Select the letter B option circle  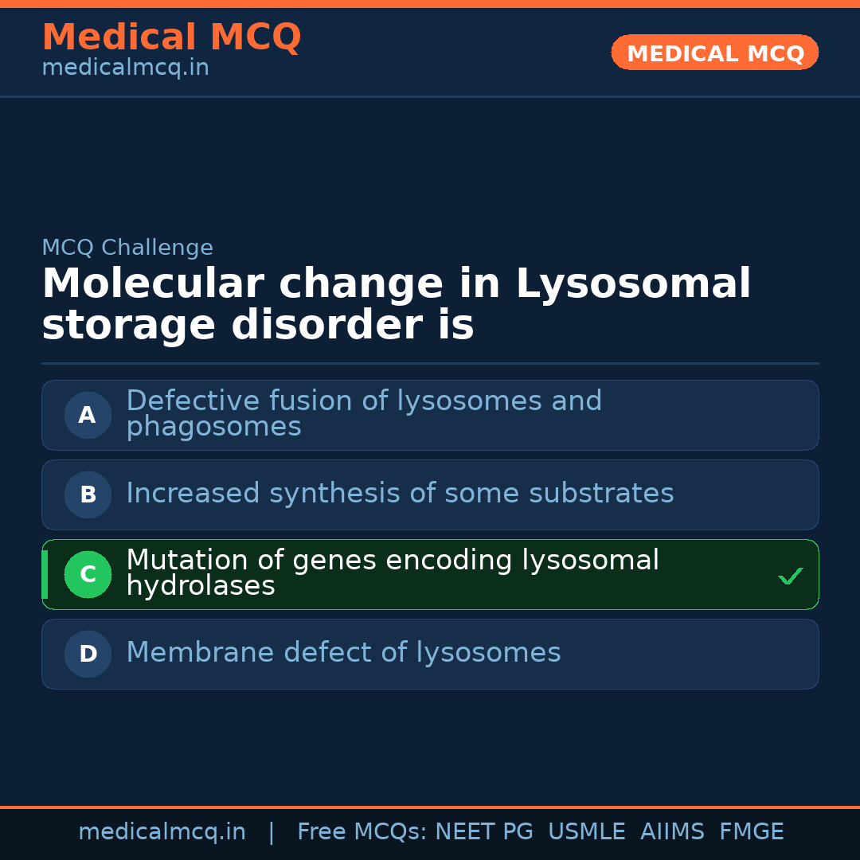tap(88, 494)
